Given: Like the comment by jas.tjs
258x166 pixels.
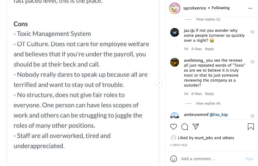Looking at the screenshot, I should click(x=252, y=32).
